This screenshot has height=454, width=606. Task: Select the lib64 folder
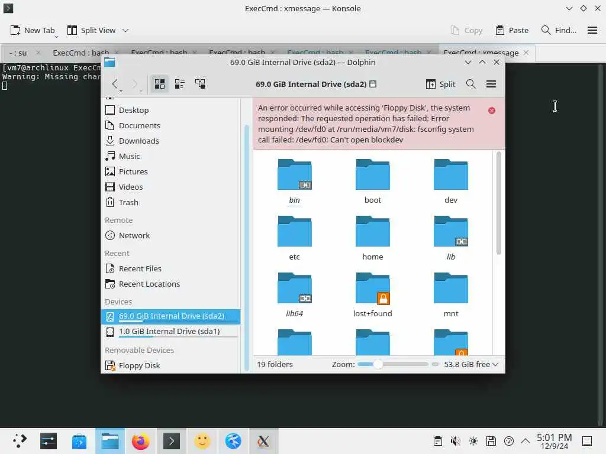click(x=295, y=294)
